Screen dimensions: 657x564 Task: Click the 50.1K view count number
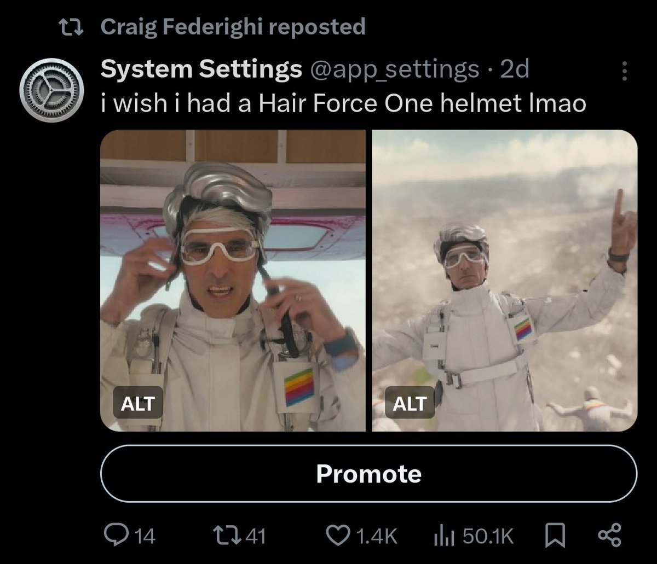coord(488,536)
